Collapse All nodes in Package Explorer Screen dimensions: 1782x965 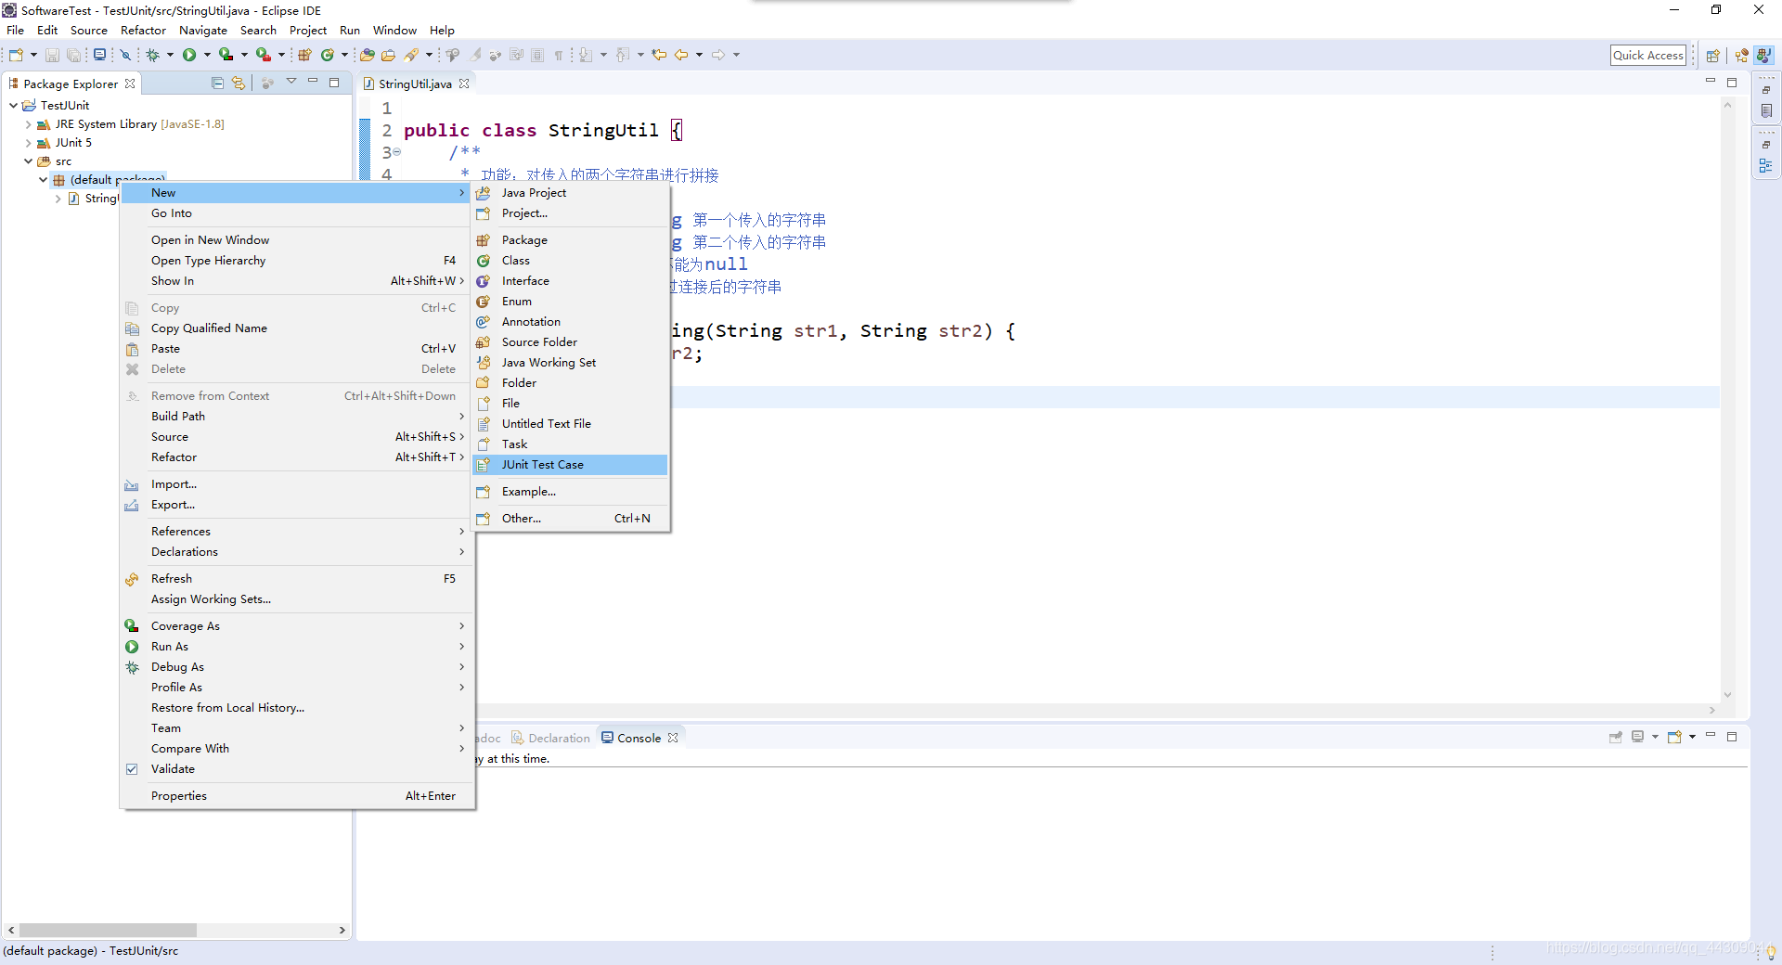217,83
